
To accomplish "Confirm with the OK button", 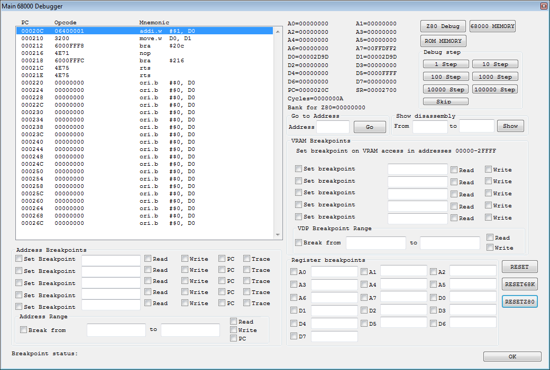I will pyautogui.click(x=512, y=357).
